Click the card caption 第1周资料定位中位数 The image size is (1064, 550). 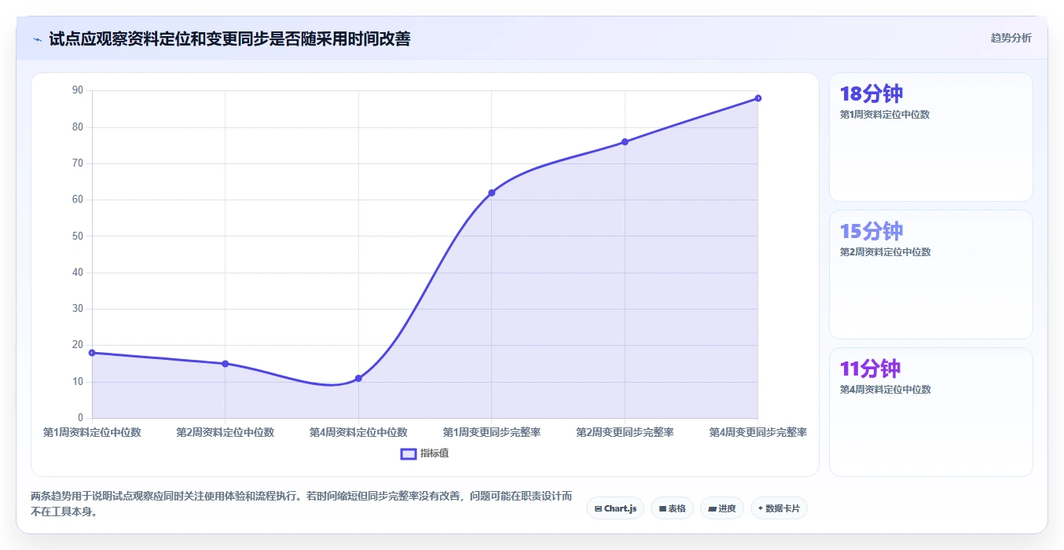click(x=885, y=115)
